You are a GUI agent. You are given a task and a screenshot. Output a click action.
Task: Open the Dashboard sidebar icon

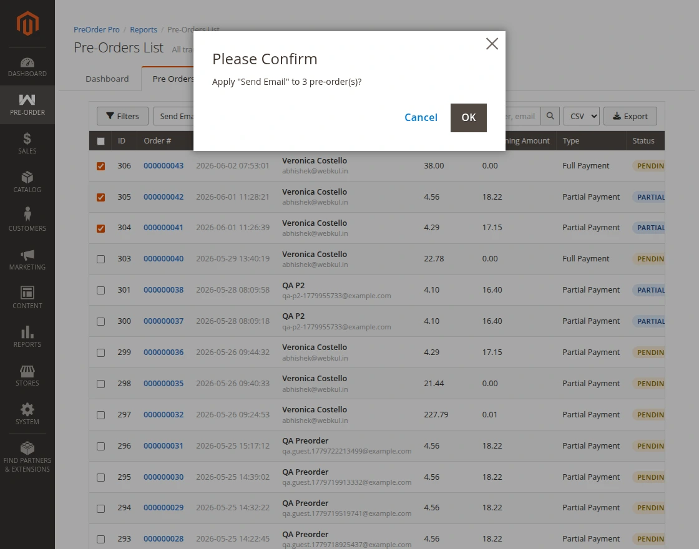[x=27, y=67]
